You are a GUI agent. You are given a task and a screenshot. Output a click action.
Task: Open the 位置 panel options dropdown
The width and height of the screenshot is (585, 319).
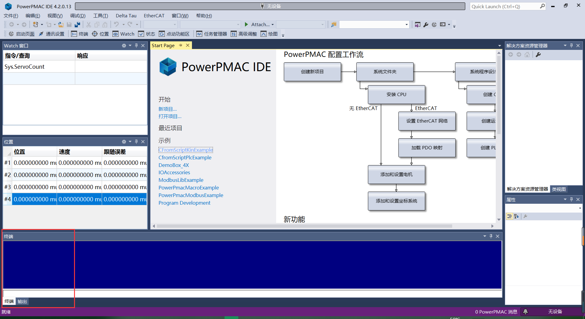coord(130,141)
